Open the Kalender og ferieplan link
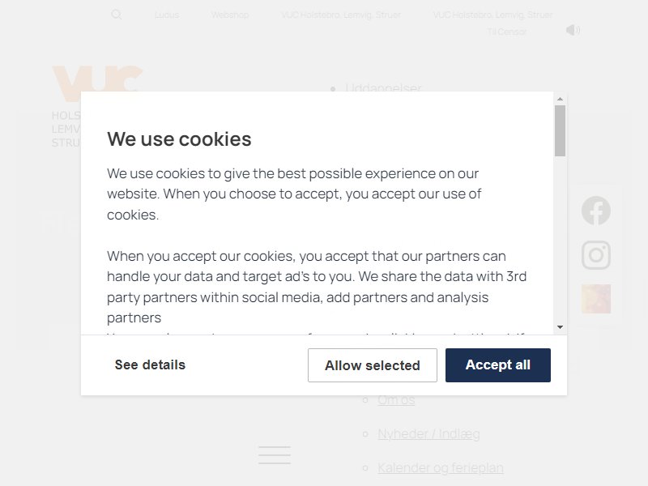 (x=441, y=468)
